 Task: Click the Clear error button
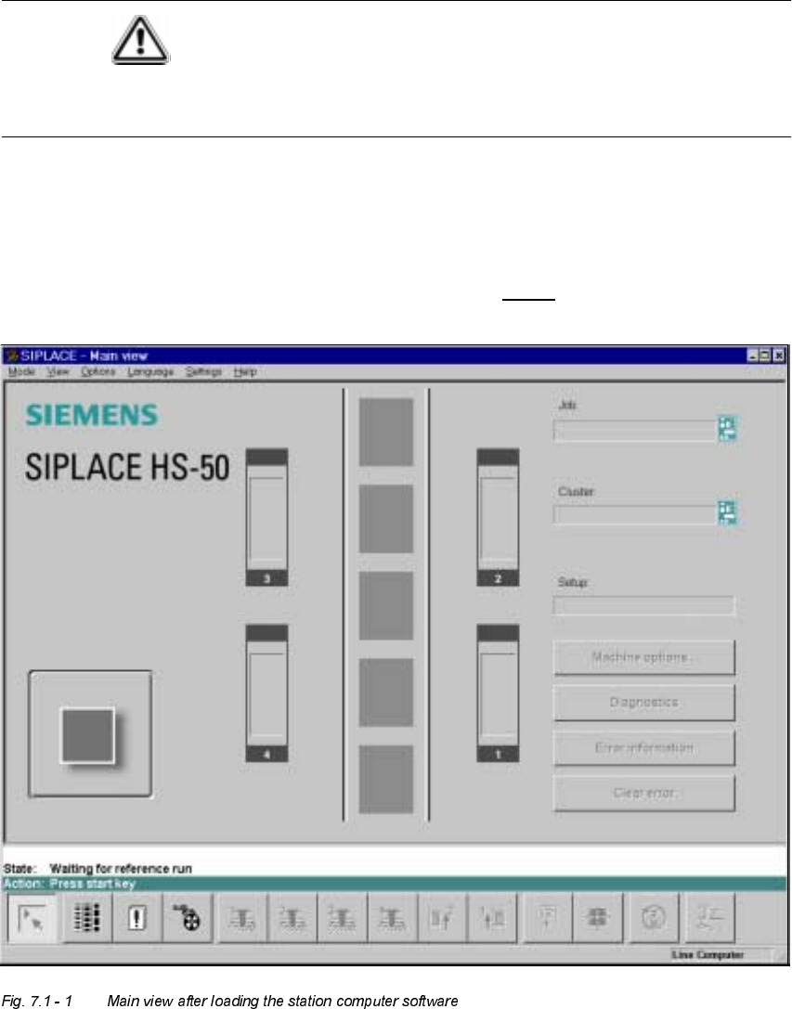643,793
